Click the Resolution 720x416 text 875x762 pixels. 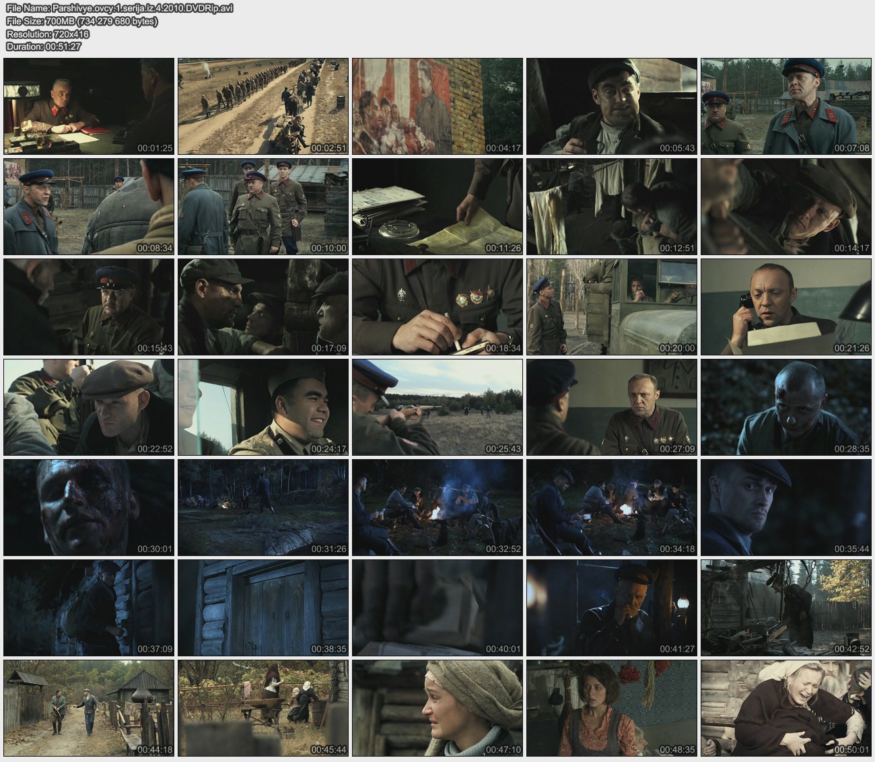coord(48,34)
